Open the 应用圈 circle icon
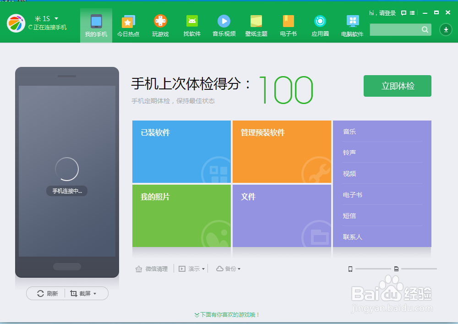This screenshot has width=458, height=324. click(320, 21)
